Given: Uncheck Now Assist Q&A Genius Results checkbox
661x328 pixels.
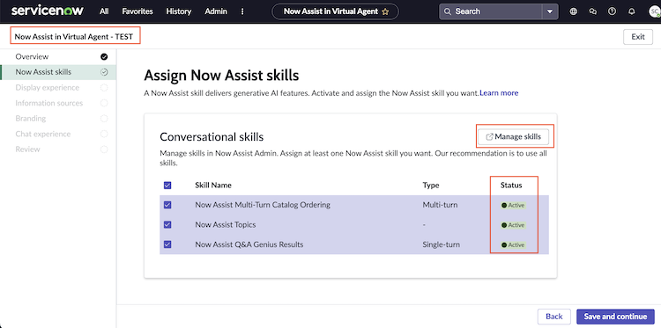Looking at the screenshot, I should tap(167, 244).
